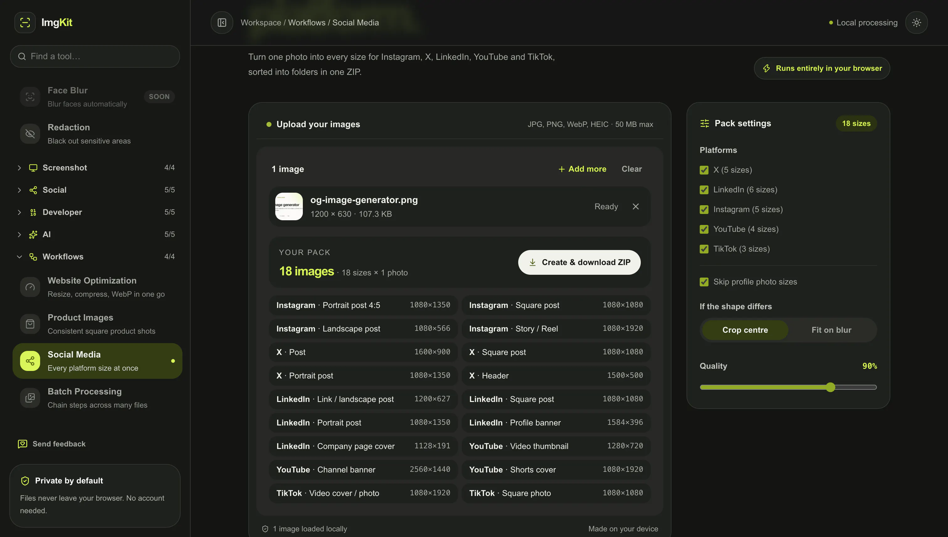Click Add more images
This screenshot has width=948, height=537.
[582, 169]
